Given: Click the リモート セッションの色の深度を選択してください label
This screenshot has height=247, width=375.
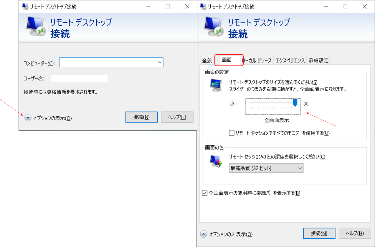Looking at the screenshot, I should coord(277,157).
